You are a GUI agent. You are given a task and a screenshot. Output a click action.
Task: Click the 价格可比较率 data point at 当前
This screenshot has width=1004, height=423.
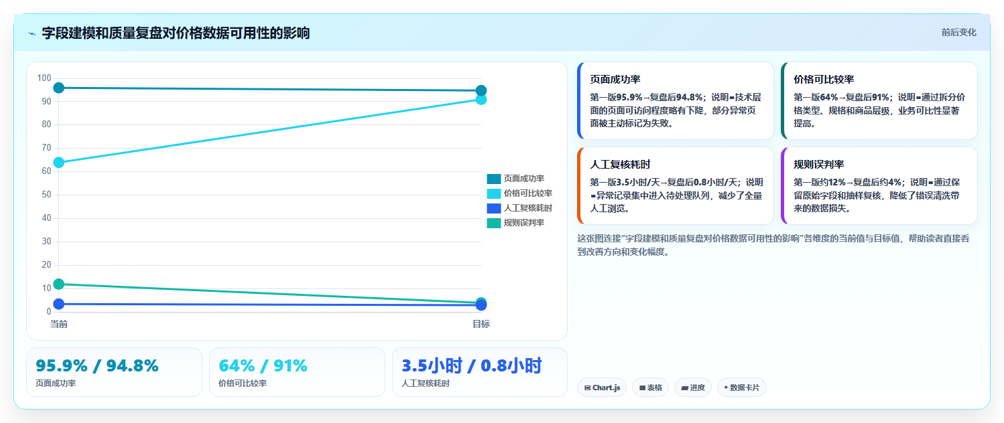tap(58, 163)
